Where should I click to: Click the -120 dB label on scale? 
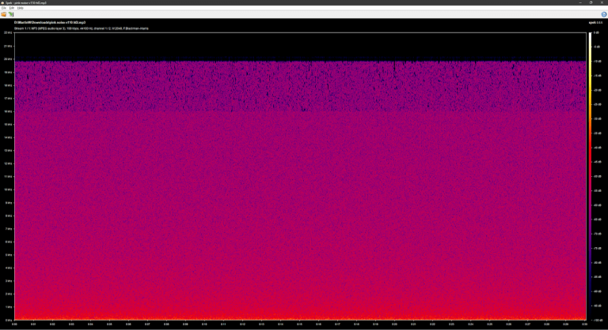click(x=598, y=319)
